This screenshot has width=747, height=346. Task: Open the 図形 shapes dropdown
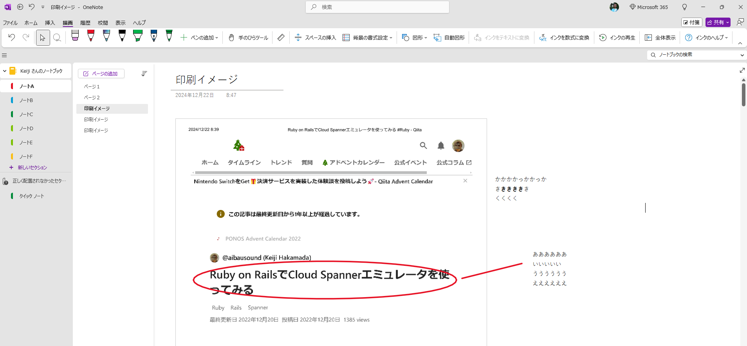[414, 38]
